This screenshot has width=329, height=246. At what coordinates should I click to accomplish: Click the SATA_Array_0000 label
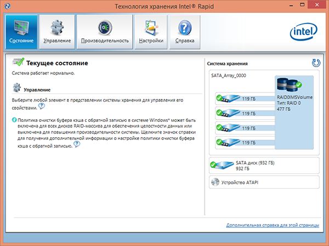(229, 75)
